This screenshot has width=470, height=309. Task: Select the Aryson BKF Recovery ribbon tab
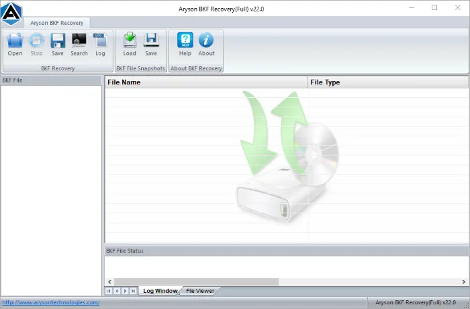tap(56, 23)
